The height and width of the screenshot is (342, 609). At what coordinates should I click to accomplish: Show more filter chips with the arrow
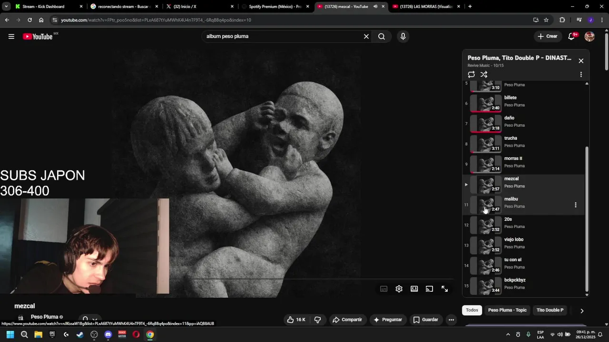point(581,311)
